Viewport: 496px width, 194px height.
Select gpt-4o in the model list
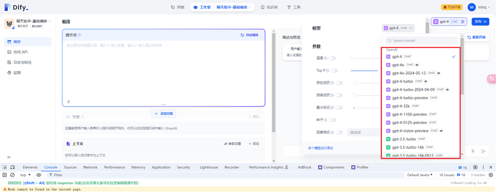pyautogui.click(x=421, y=65)
